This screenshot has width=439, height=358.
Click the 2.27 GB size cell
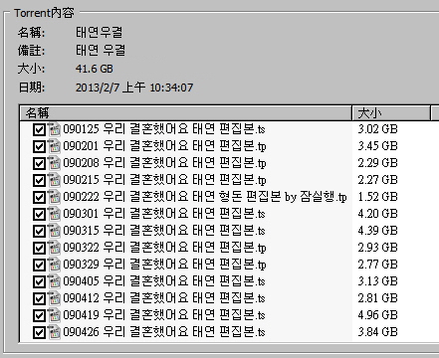[377, 180]
